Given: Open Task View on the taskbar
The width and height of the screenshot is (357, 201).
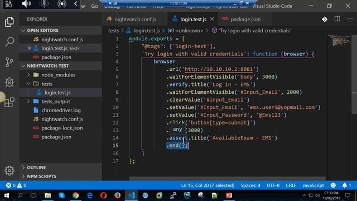Looking at the screenshot, I should [x=33, y=195].
